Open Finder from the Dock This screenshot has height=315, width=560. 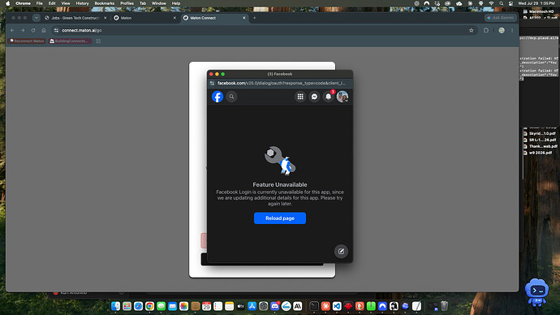115,306
